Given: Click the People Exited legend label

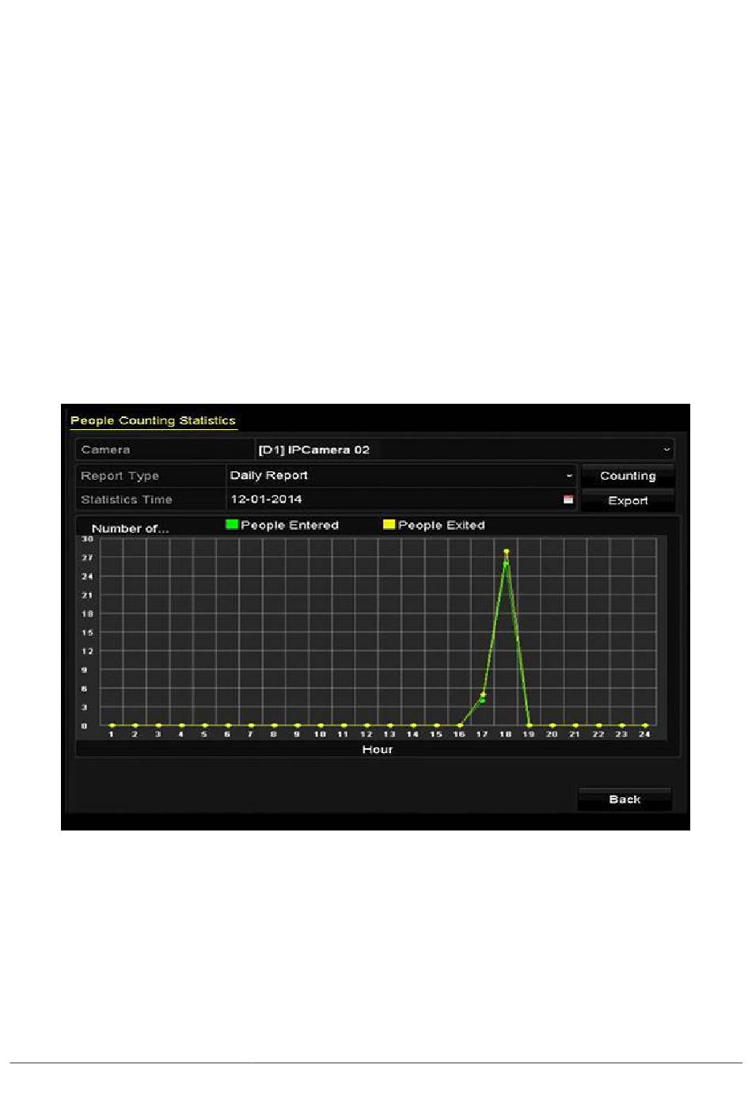Looking at the screenshot, I should (x=441, y=525).
